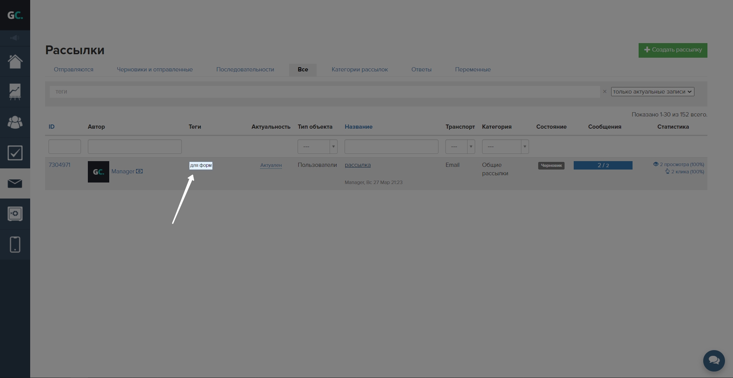
Task: Click the 2 / 2 messages progress bar
Action: click(603, 165)
